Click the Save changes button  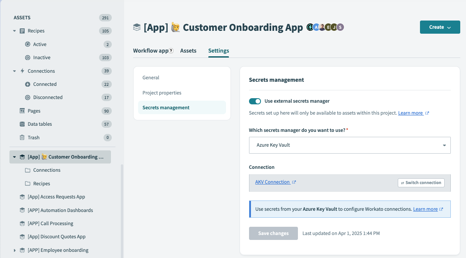273,233
